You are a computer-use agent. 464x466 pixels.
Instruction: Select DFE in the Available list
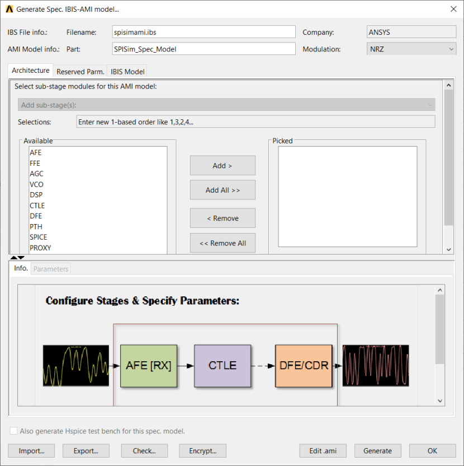[98, 216]
